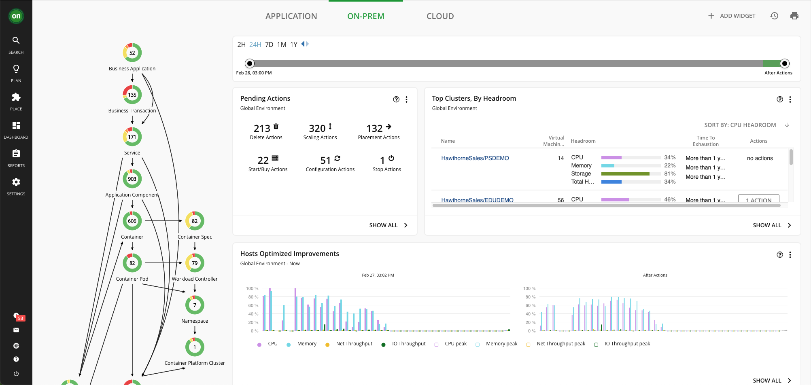Open Top Clusters widget options menu
Screen dimensions: 811x385
point(790,99)
